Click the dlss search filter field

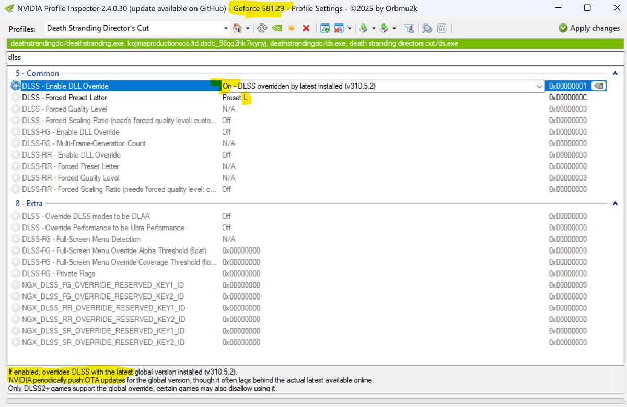[x=315, y=57]
